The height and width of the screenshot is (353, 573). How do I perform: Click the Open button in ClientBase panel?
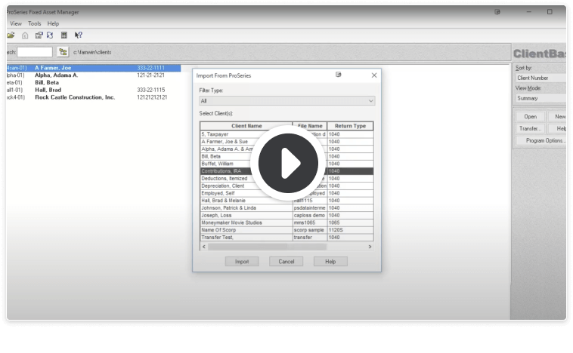pos(530,117)
